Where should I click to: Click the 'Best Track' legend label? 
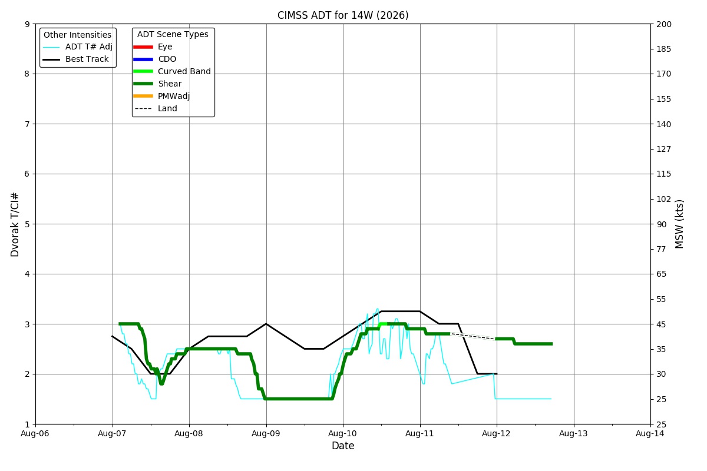click(x=87, y=59)
